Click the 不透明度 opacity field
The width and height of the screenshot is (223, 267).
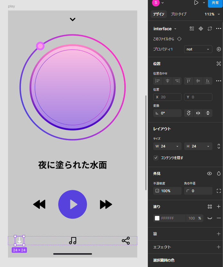point(167,191)
